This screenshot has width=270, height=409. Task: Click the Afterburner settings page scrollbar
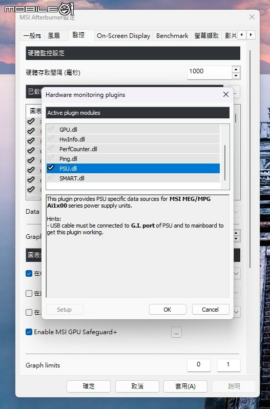pyautogui.click(x=250, y=159)
